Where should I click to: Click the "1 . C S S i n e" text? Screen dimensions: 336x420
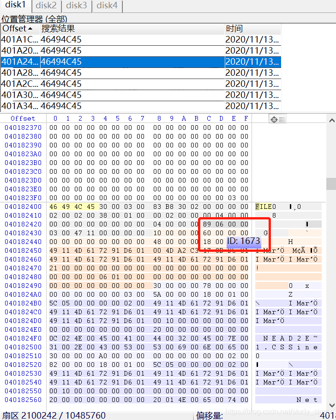(287, 347)
